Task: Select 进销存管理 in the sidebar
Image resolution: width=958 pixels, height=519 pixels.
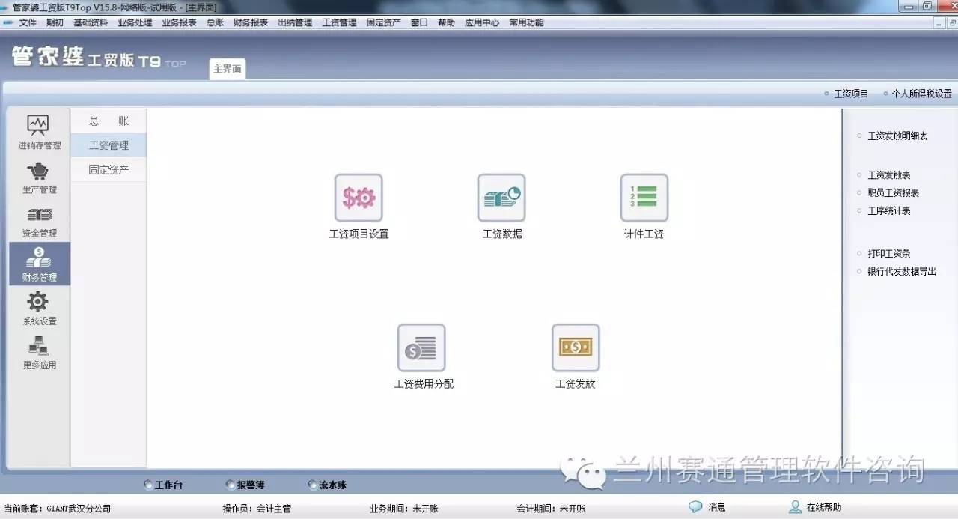Action: click(39, 133)
